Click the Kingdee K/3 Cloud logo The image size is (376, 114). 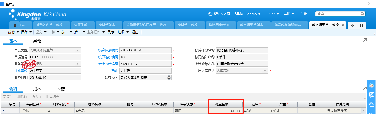38,15
